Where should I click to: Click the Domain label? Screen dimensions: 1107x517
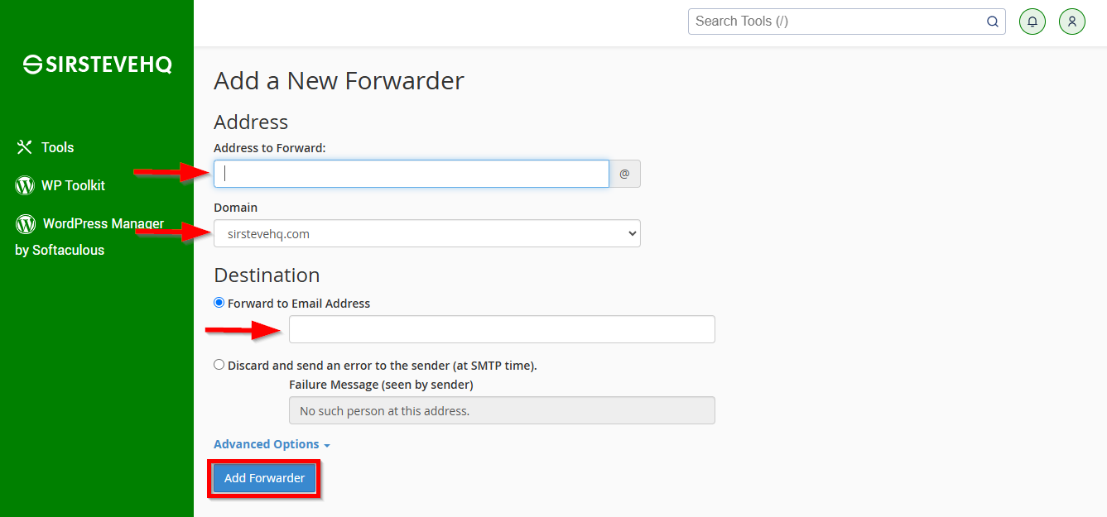pos(235,208)
